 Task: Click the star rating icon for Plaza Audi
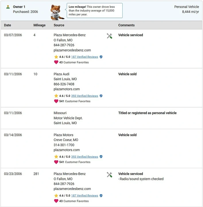56,96
